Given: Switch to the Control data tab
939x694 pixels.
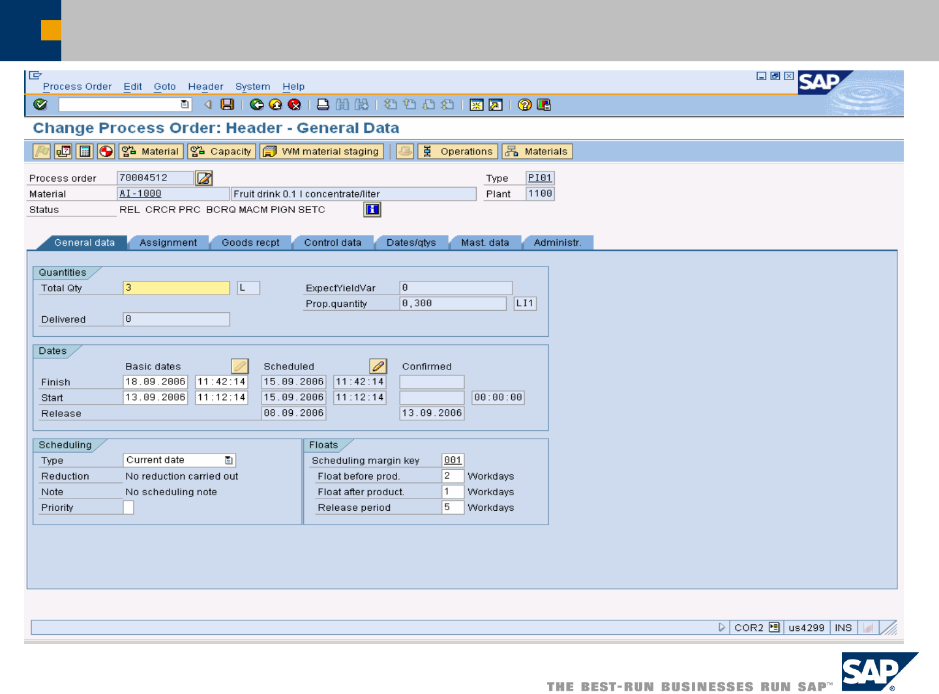Looking at the screenshot, I should 333,242.
